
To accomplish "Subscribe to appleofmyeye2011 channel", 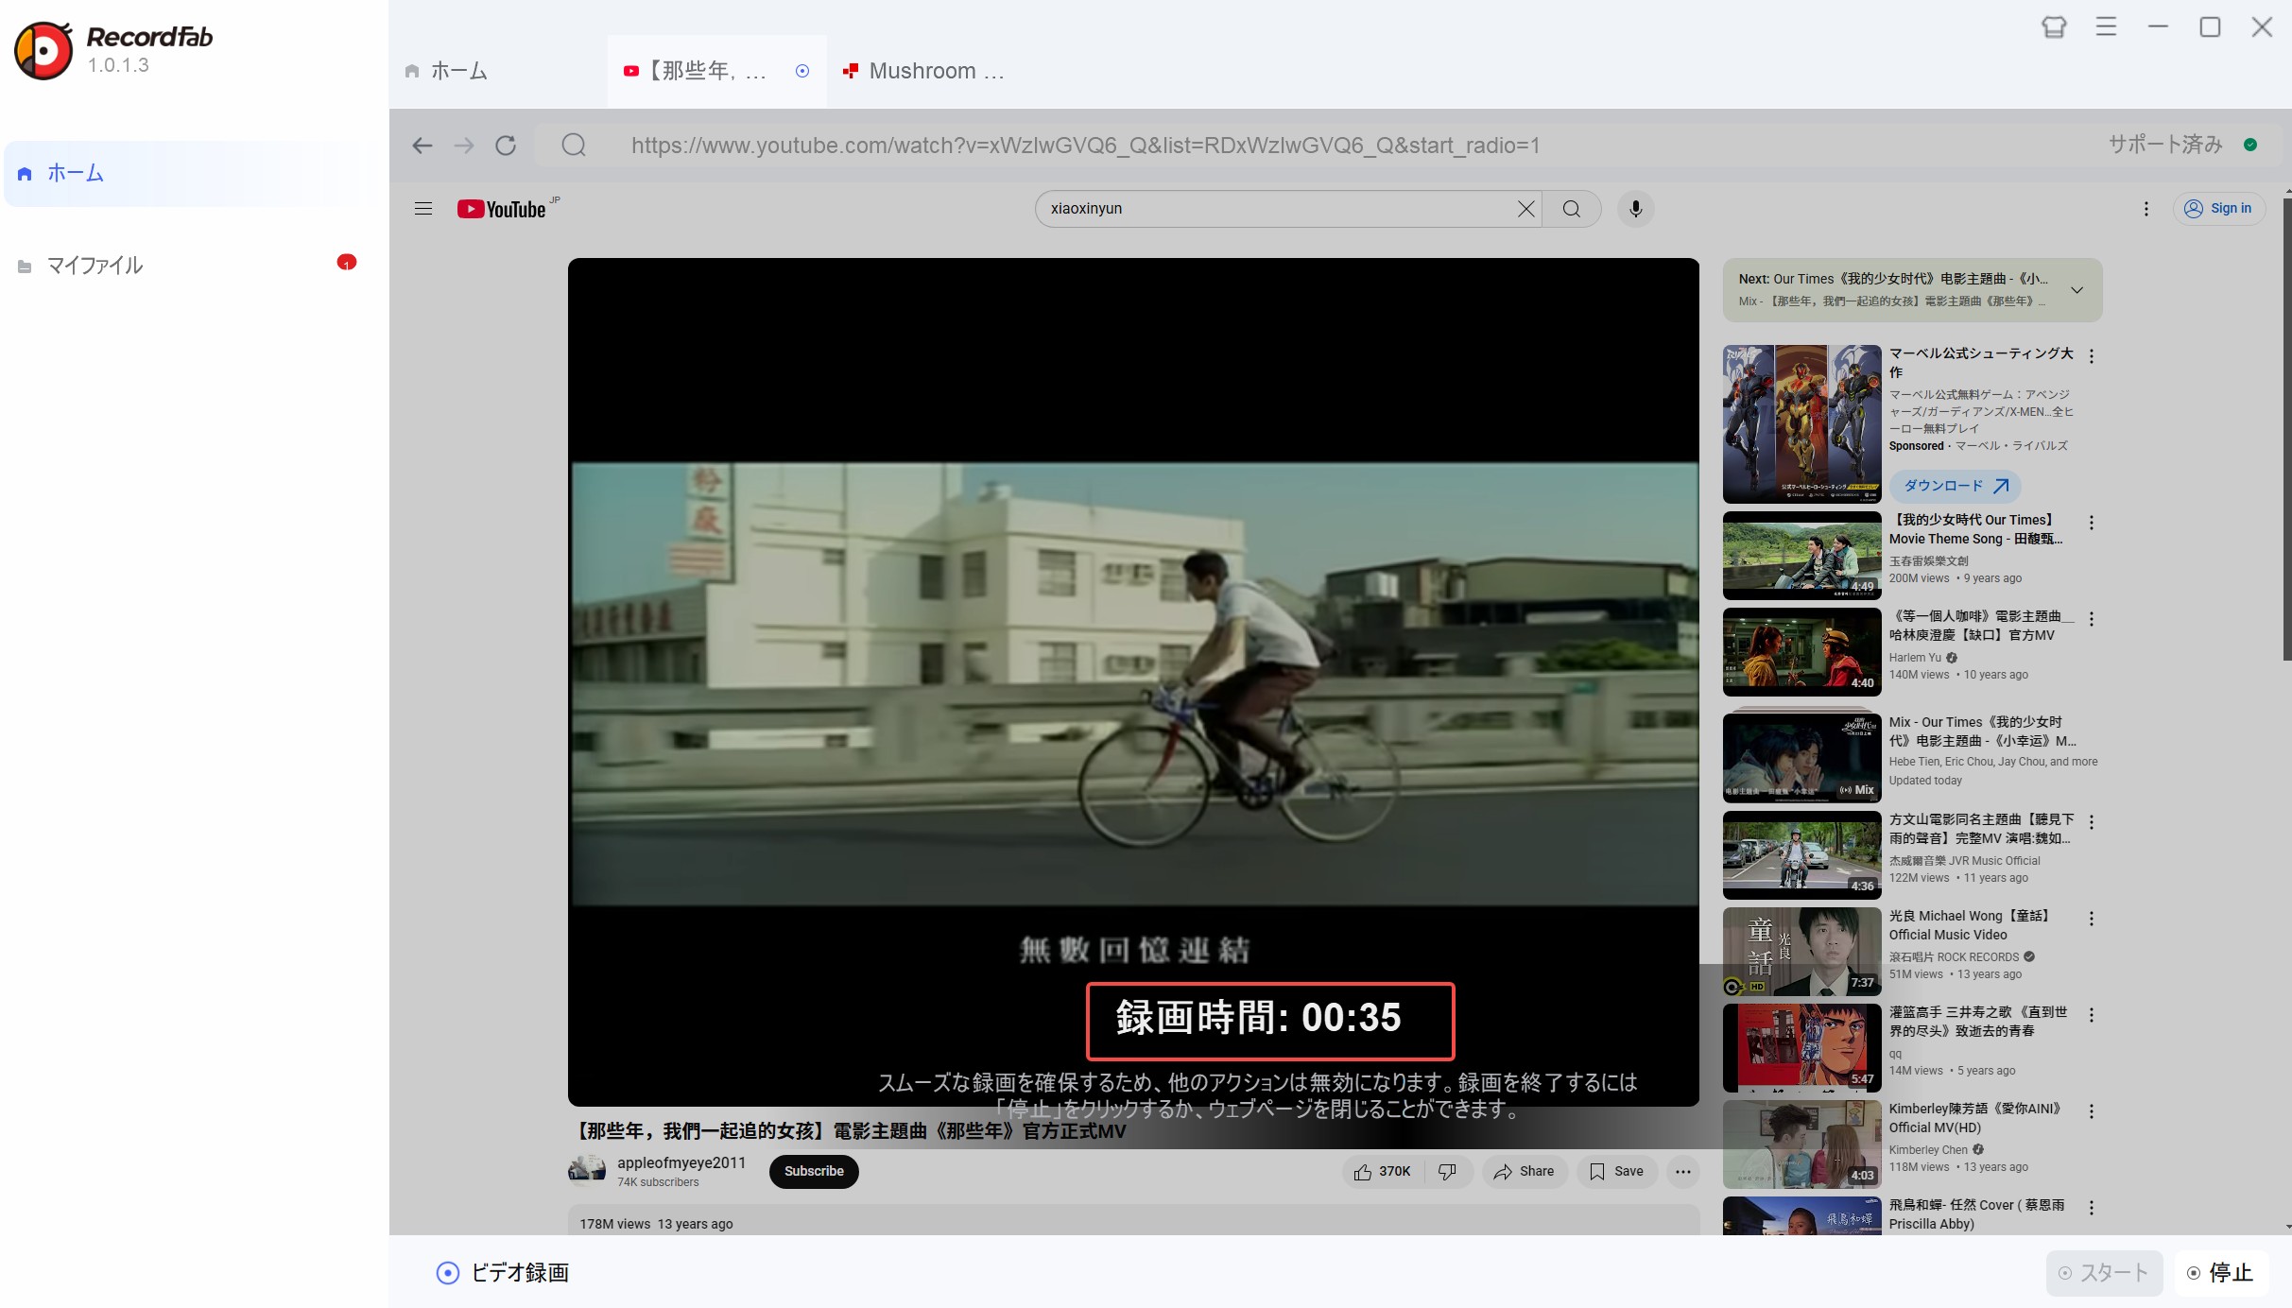I will (x=814, y=1172).
